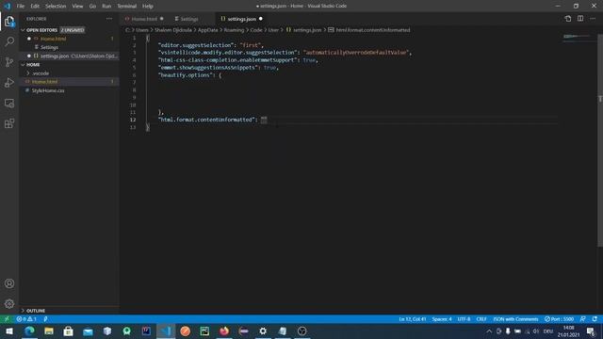Image resolution: width=603 pixels, height=339 pixels.
Task: Open Microsoft Store from taskbar
Action: 69,331
